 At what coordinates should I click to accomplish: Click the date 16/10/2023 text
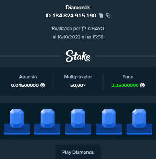69,37
